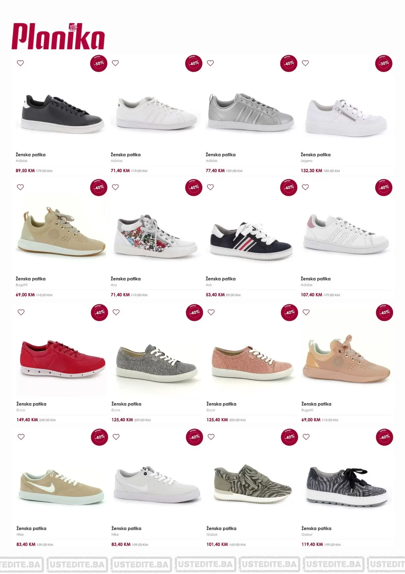Open the pink Ecco sneaker product image
The height and width of the screenshot is (574, 405).
(252, 362)
